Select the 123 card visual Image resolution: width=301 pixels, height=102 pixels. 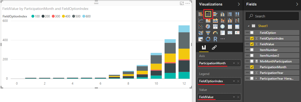(x=230, y=33)
